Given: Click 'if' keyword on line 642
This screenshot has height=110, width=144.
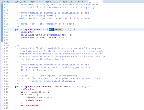Looking at the screenshot, I should (22, 95).
